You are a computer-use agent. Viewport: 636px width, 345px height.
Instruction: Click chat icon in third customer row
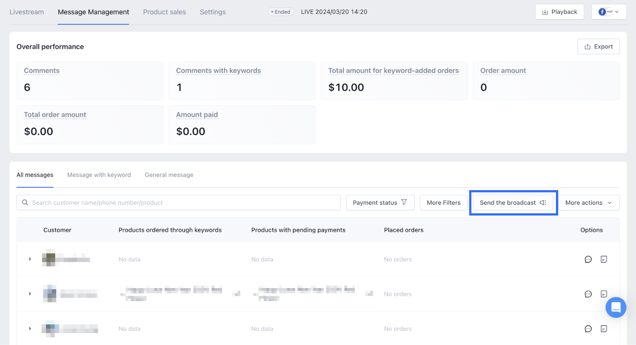click(588, 329)
